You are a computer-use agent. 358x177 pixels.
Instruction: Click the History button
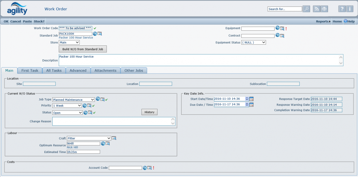tap(149, 112)
